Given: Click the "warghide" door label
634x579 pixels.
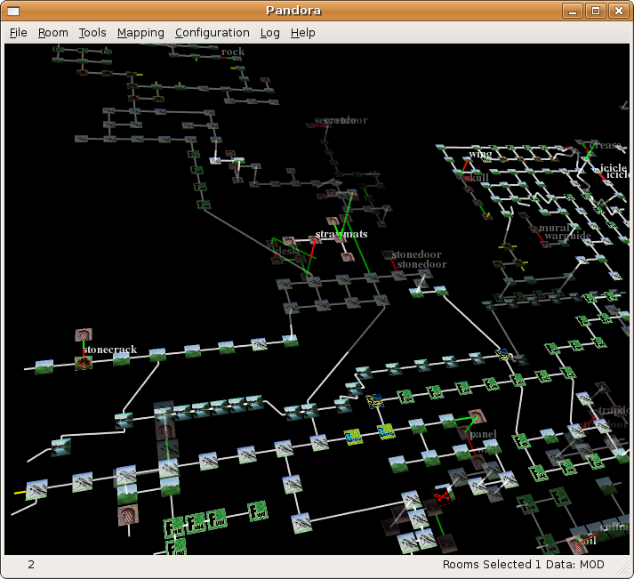Looking at the screenshot, I should [x=567, y=236].
